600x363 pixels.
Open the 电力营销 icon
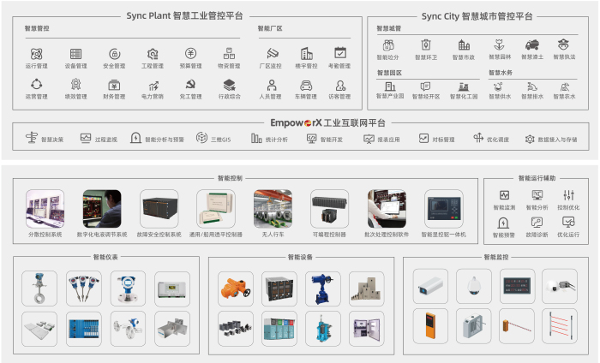pos(153,85)
